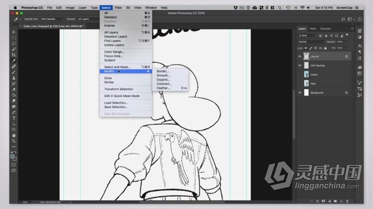Toggle Lock position
Viewport: 373px width, 209px height.
(x=315, y=48)
